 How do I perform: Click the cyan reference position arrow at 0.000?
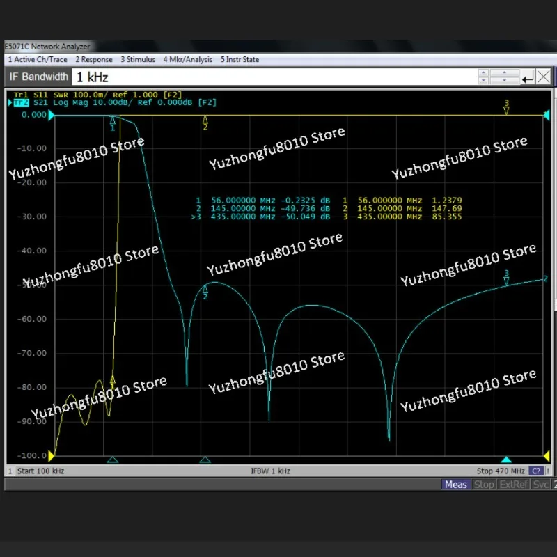52,115
